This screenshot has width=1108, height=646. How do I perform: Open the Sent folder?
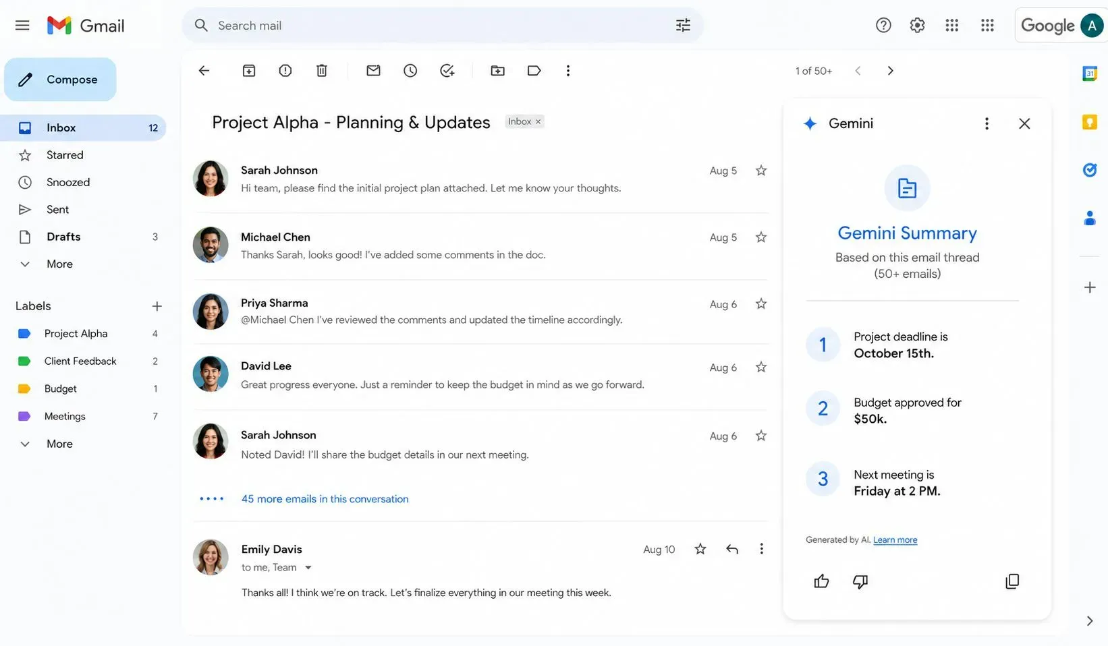coord(83,210)
